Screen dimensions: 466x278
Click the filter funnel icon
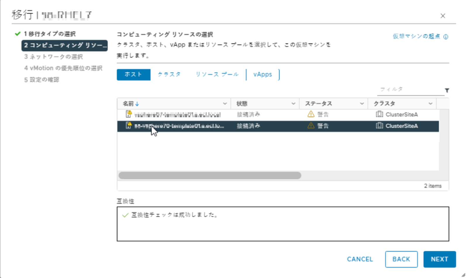[447, 90]
